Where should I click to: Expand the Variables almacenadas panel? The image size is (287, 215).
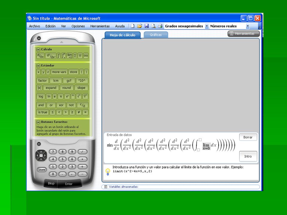[106, 187]
